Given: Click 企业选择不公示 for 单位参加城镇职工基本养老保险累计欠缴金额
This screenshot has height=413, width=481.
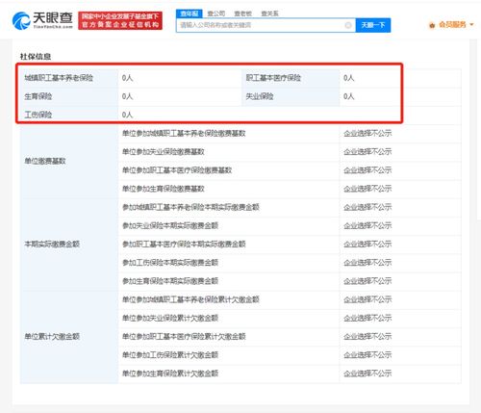Looking at the screenshot, I should [367, 299].
